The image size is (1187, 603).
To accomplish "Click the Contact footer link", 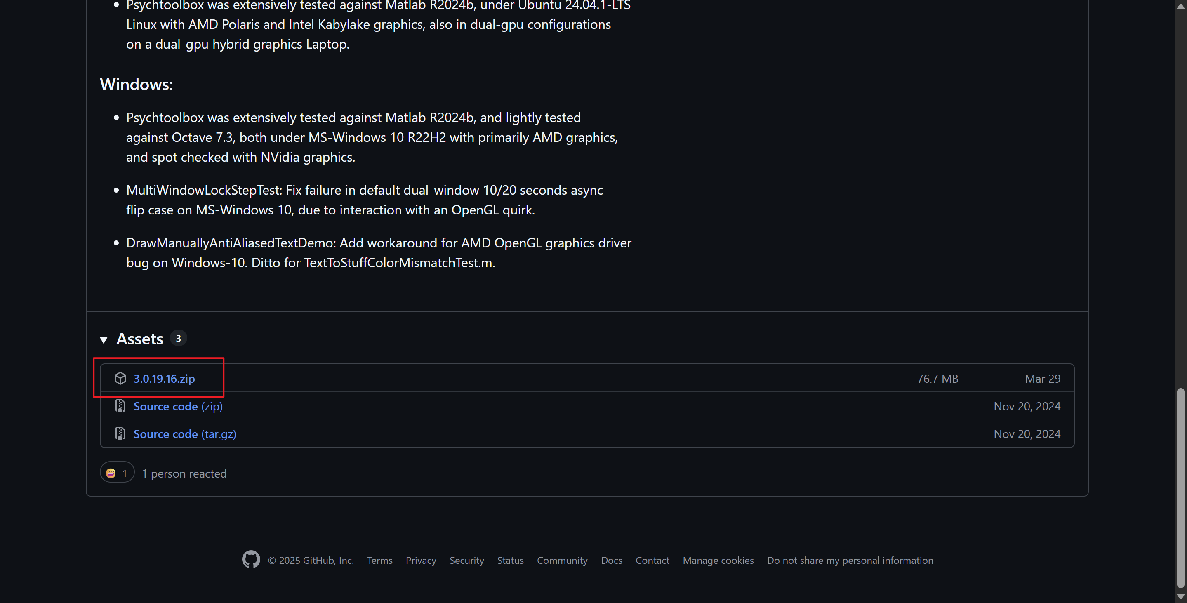I will click(x=652, y=560).
